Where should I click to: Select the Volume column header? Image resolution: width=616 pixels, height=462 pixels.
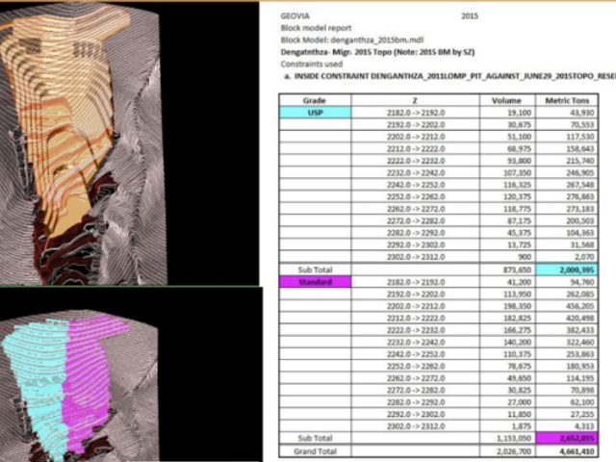point(507,100)
